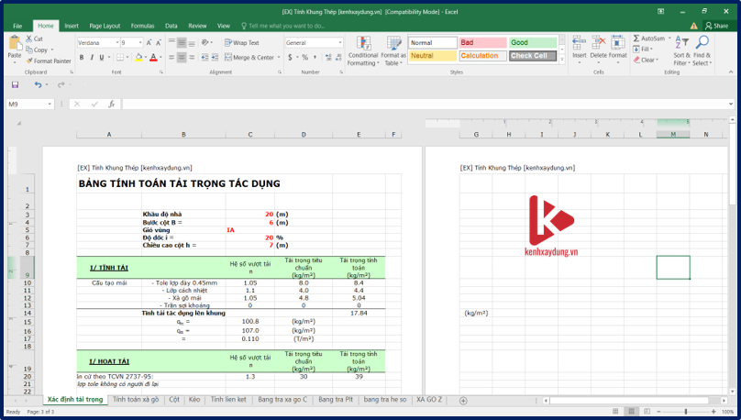Click the Cut scissors icon
741x420 pixels.
coord(29,39)
